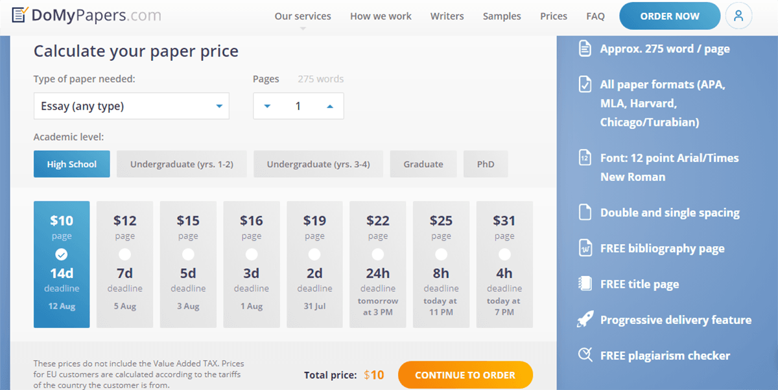
Task: Click the rocket icon for progressive delivery
Action: point(585,319)
